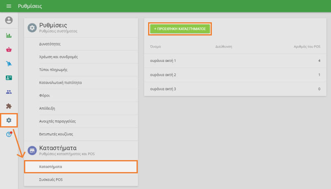Open the Customers people icon
Screen dimensions: 331x189
[x=9, y=92]
